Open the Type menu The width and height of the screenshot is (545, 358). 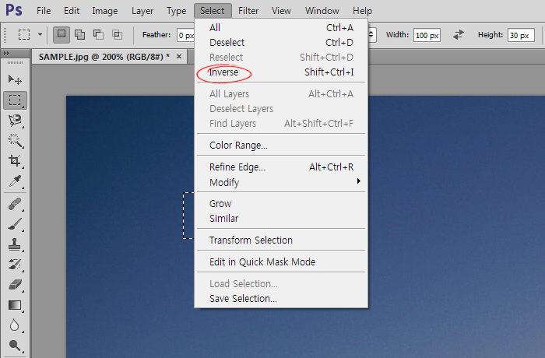click(176, 11)
